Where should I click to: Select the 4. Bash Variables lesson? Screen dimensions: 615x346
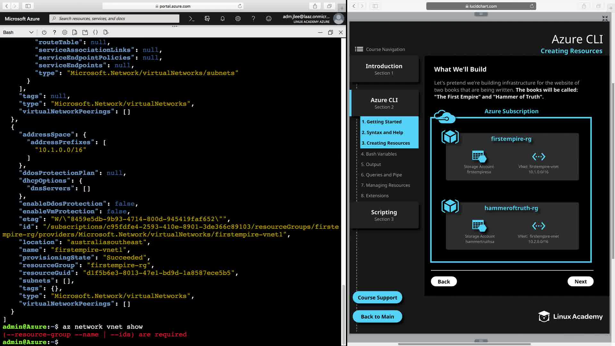pyautogui.click(x=379, y=154)
